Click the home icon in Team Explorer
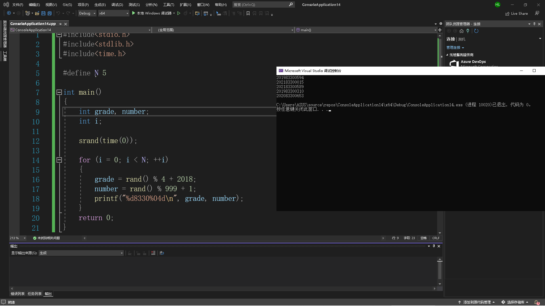Image resolution: width=545 pixels, height=306 pixels. coord(462,31)
